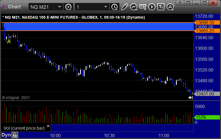
Task: Click the 13720.00 price axis label
Action: (204, 16)
